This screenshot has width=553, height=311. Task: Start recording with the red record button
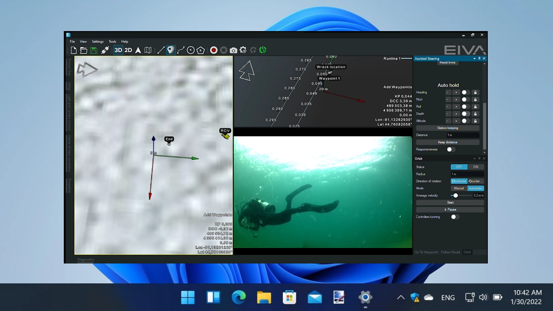(x=213, y=50)
